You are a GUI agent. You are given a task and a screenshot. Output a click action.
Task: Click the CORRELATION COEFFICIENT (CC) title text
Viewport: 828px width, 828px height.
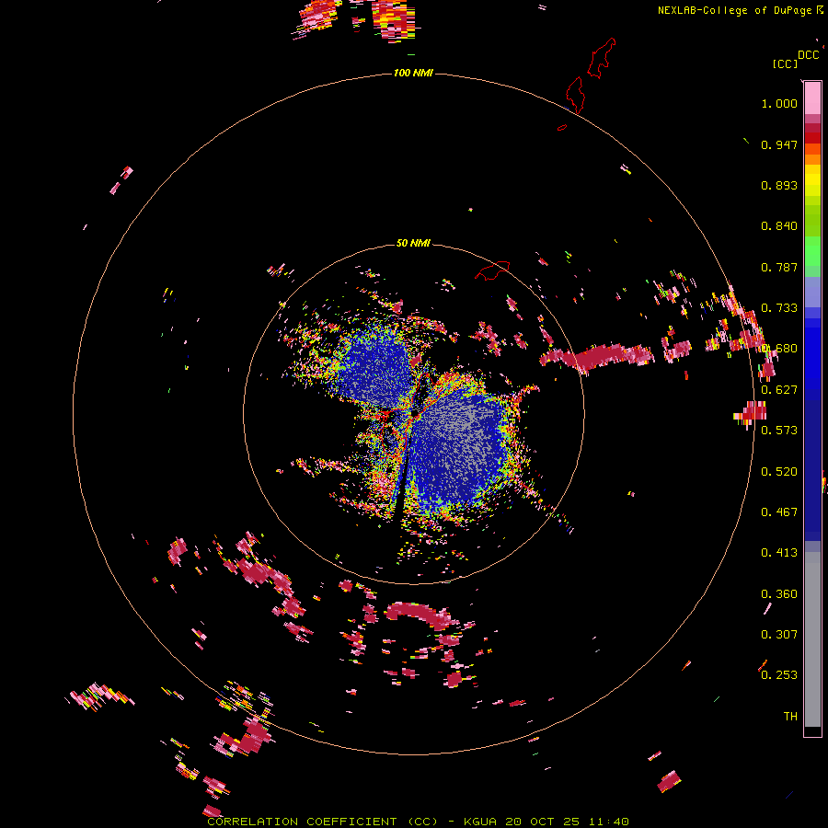tap(322, 822)
